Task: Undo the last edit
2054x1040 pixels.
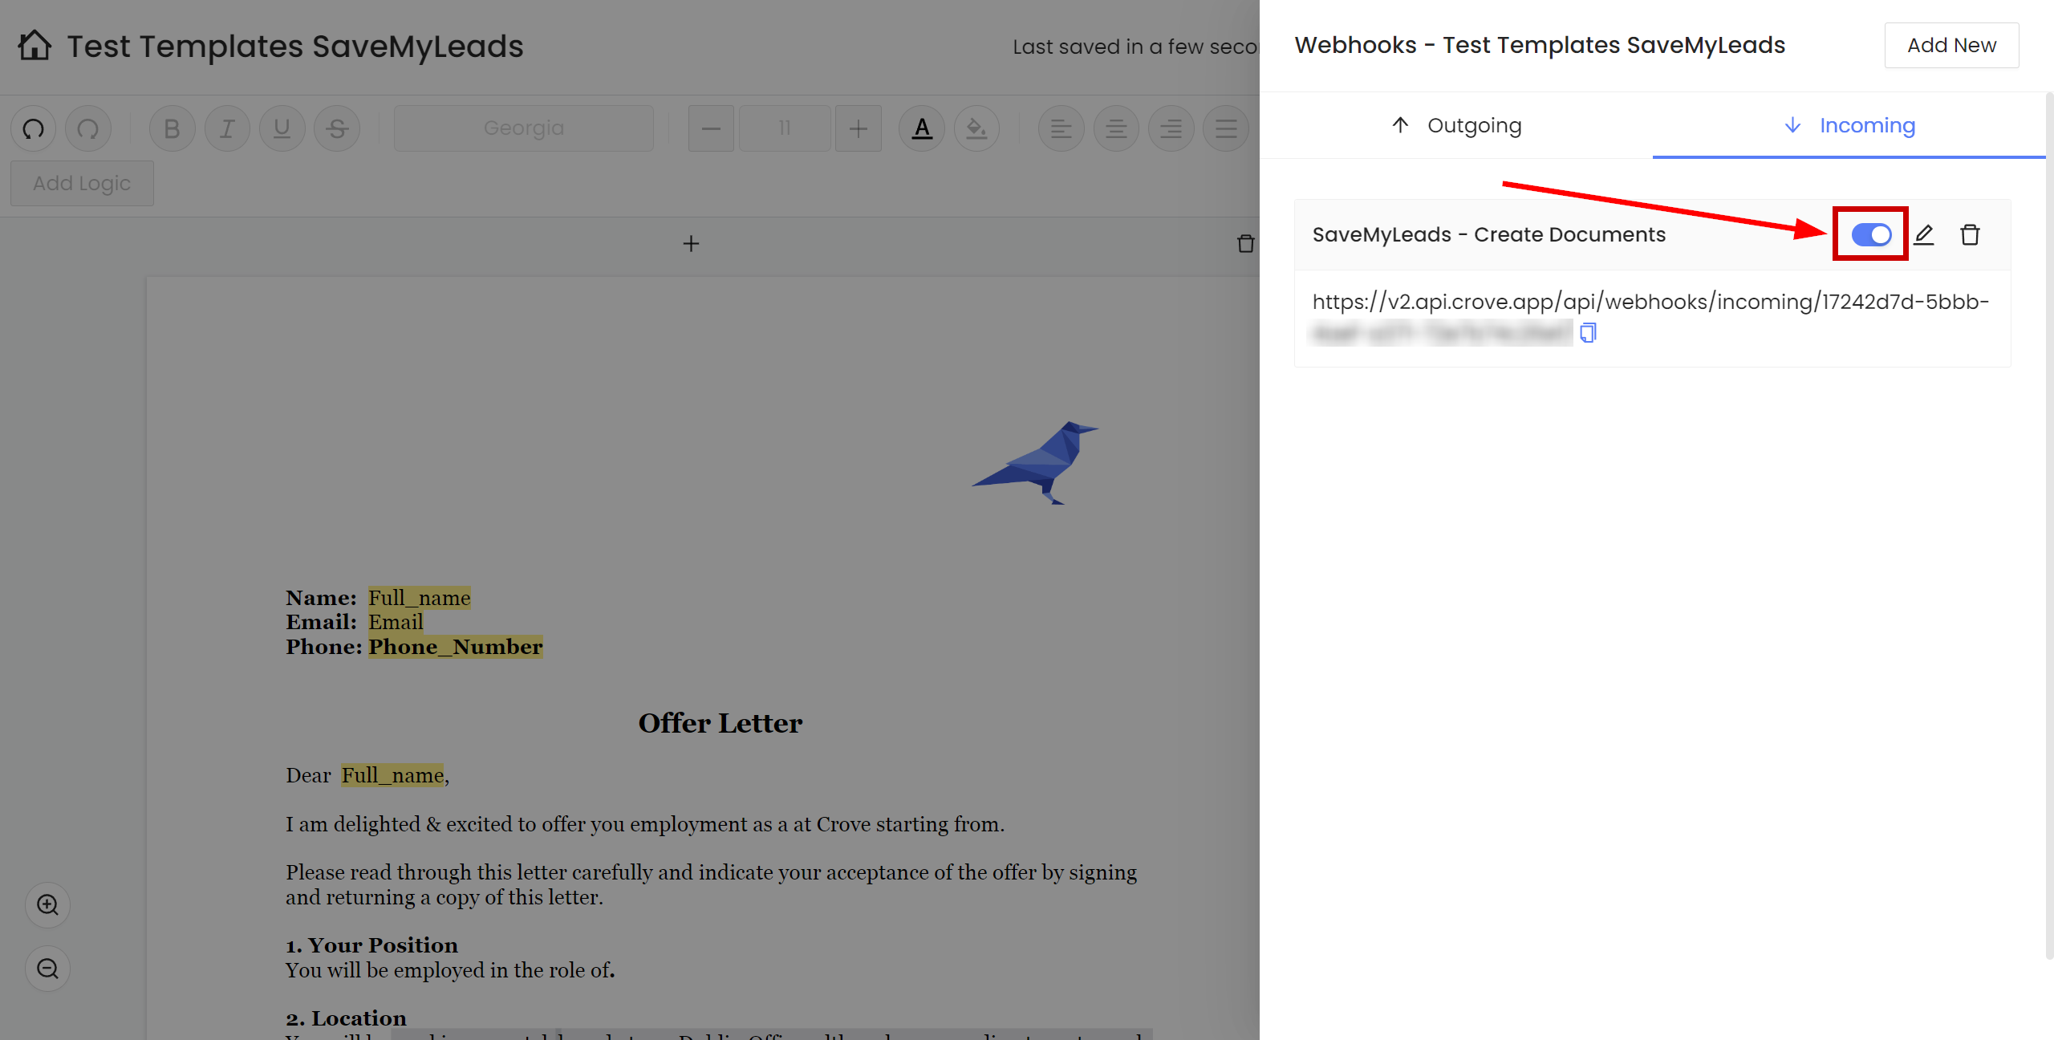Action: 34,128
